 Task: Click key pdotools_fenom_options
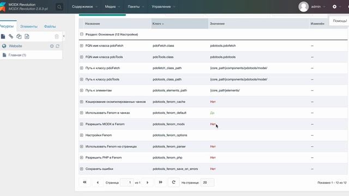tap(170, 135)
